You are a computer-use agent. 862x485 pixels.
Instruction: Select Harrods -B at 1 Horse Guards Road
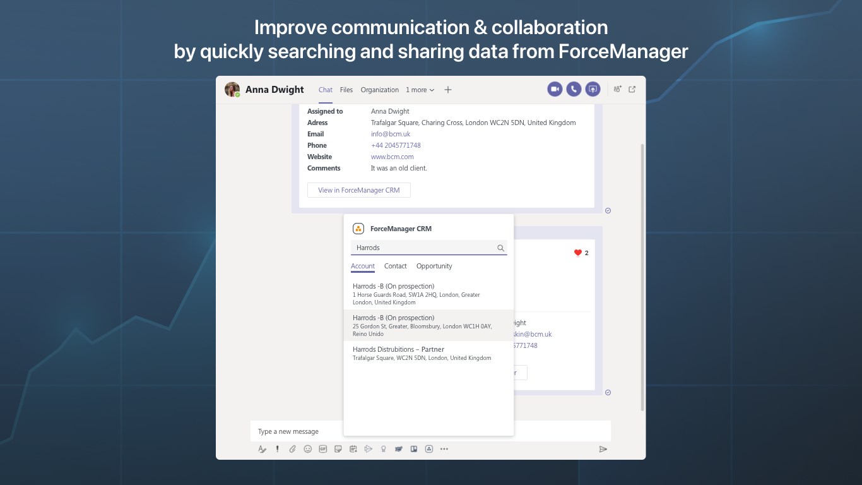pos(428,294)
